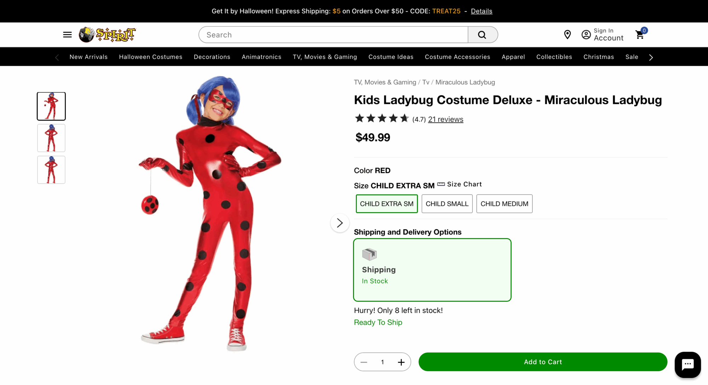Screen dimensions: 708x385
Task: Open the hamburger navigation menu
Action: pyautogui.click(x=67, y=35)
